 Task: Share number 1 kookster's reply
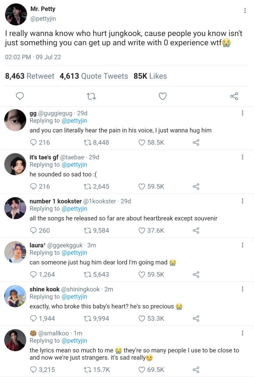pyautogui.click(x=196, y=231)
